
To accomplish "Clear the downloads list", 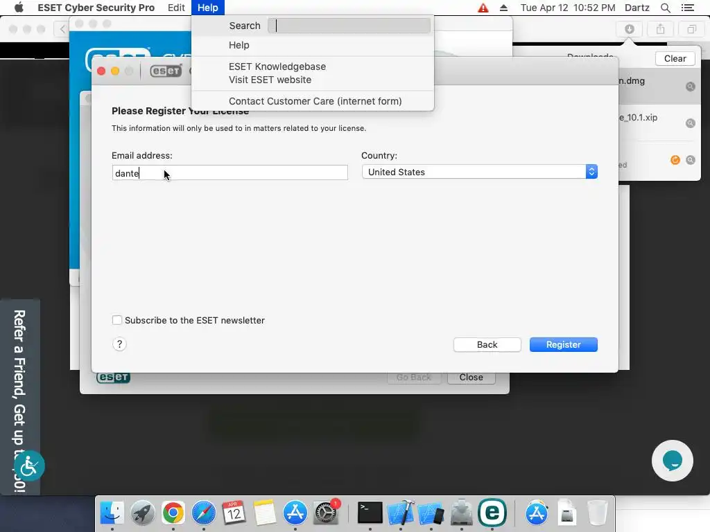I will [675, 58].
